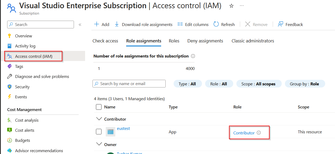Sort by the Name column header
Screen dimensions: 335x154
(110, 107)
